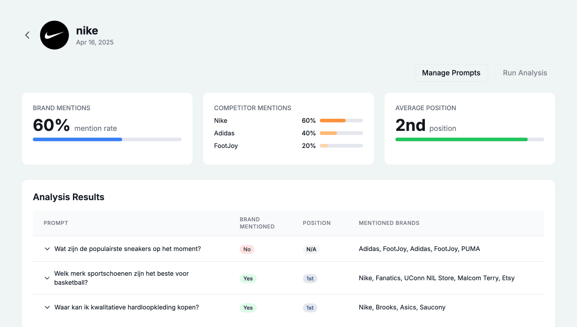Click the blue brand mentions progress bar
The image size is (577, 327).
coord(107,139)
